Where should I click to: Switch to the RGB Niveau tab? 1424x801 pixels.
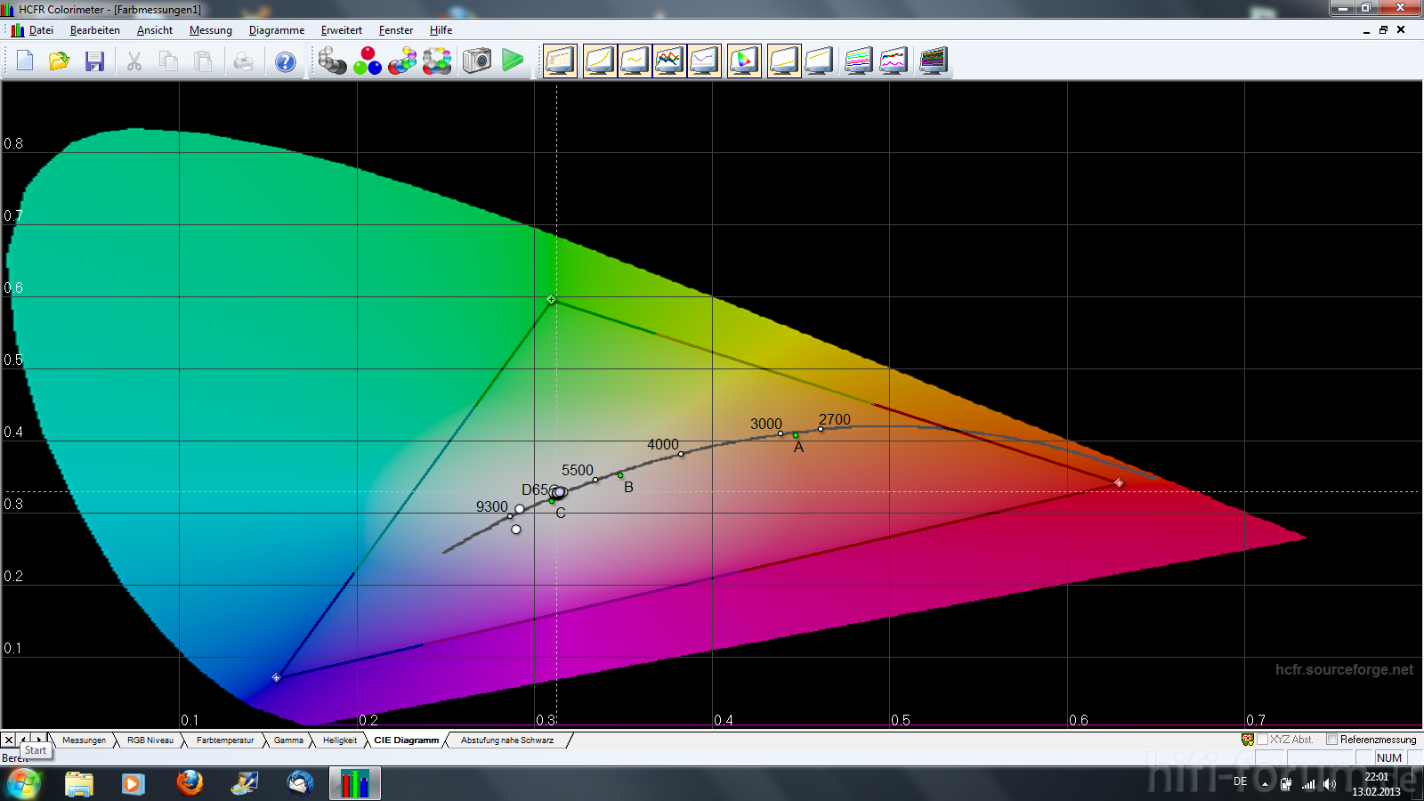point(150,740)
